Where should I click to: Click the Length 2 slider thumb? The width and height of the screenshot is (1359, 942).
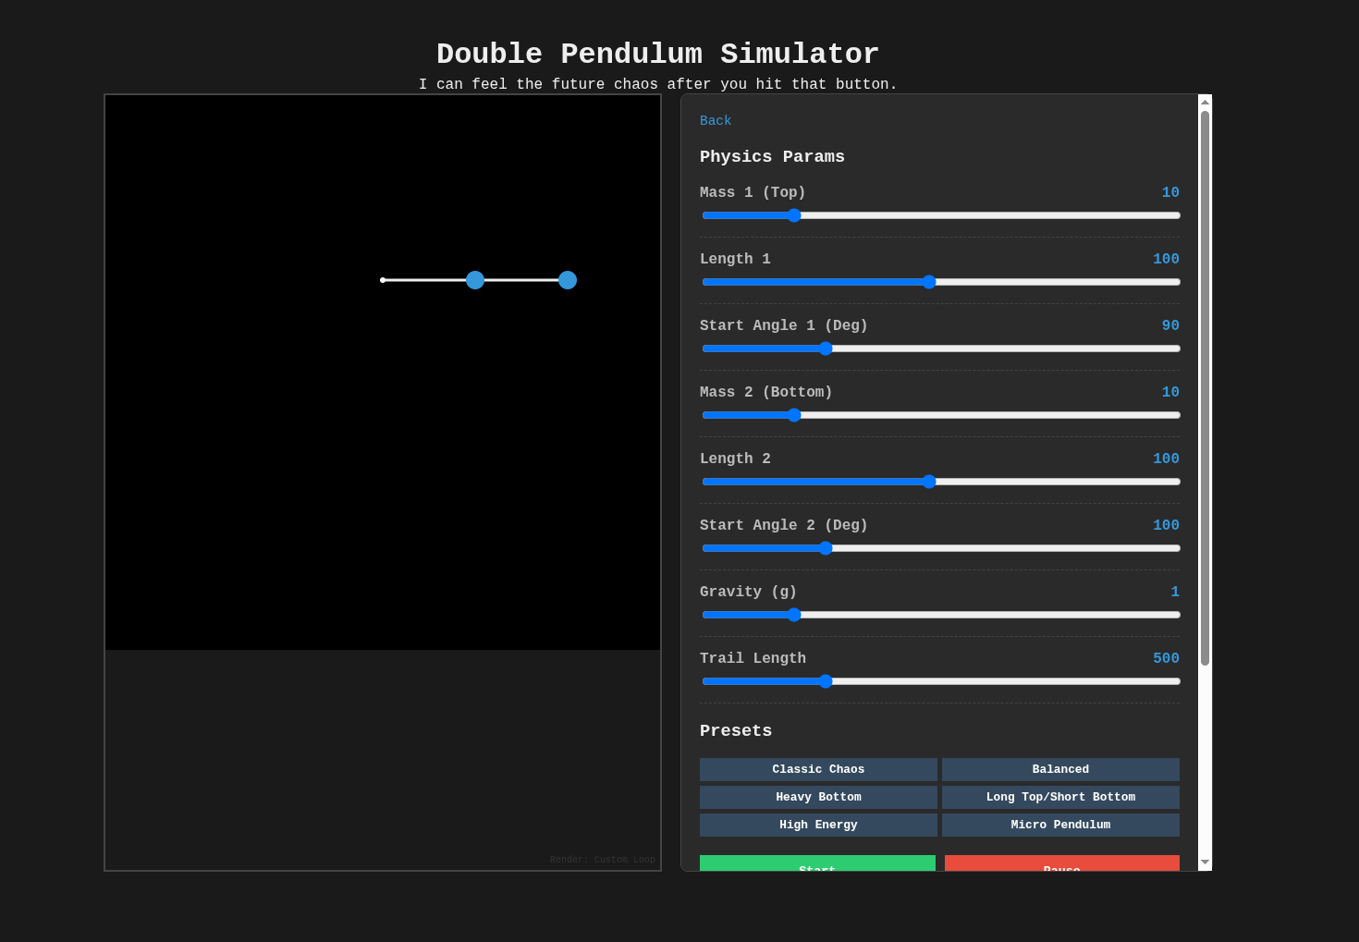(929, 482)
